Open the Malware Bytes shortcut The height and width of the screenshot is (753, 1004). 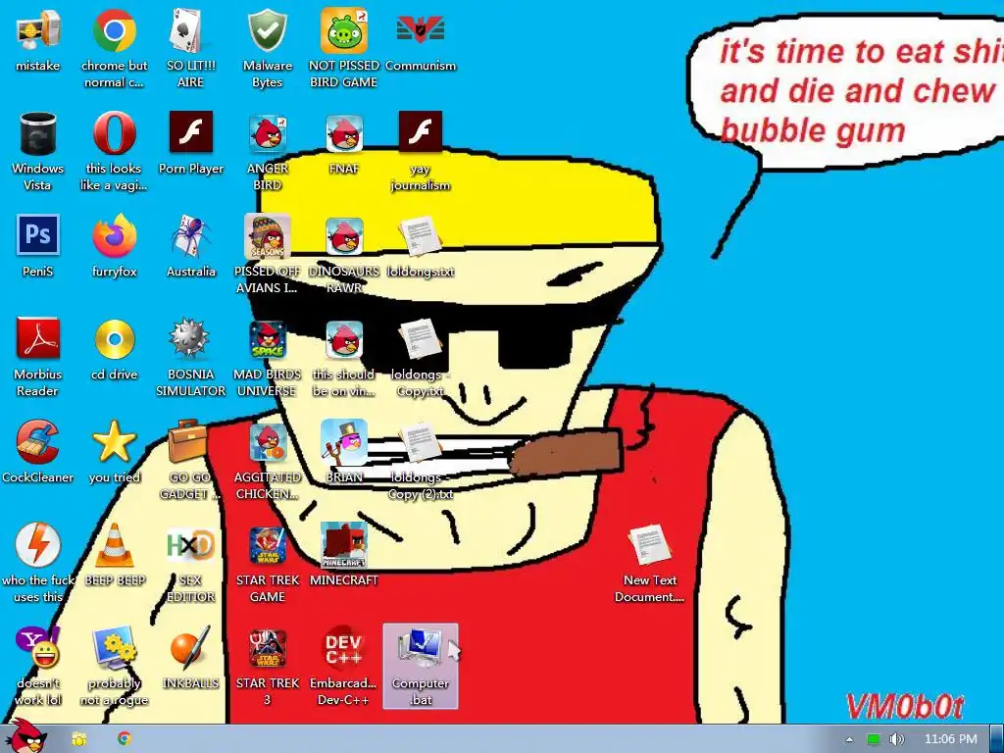pyautogui.click(x=268, y=48)
